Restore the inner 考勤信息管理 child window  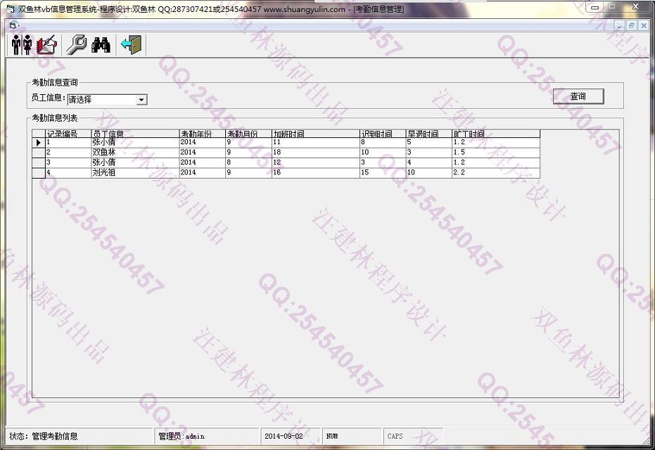click(631, 26)
